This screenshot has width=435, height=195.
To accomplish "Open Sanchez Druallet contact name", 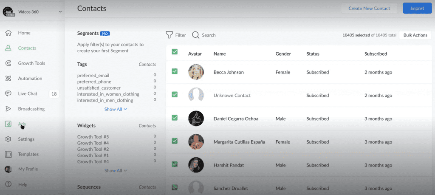I will (231, 188).
